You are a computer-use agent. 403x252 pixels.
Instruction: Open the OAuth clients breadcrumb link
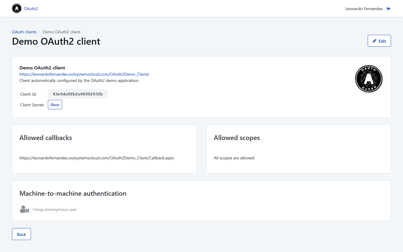(x=24, y=32)
